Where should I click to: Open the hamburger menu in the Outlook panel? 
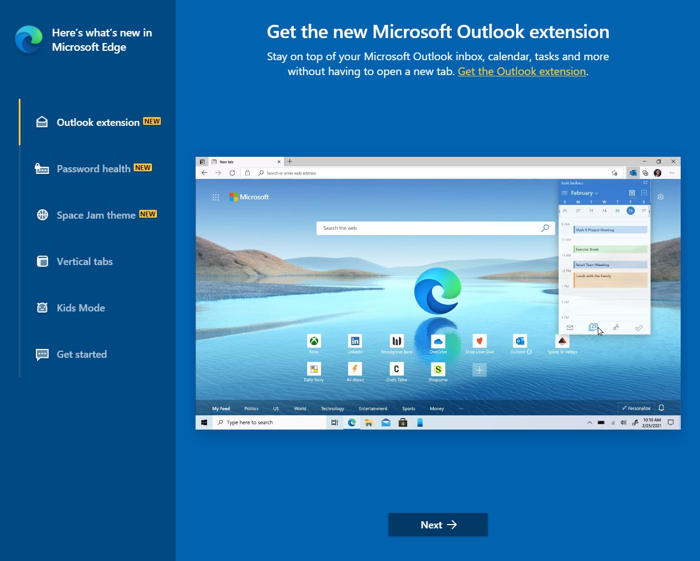[x=564, y=193]
